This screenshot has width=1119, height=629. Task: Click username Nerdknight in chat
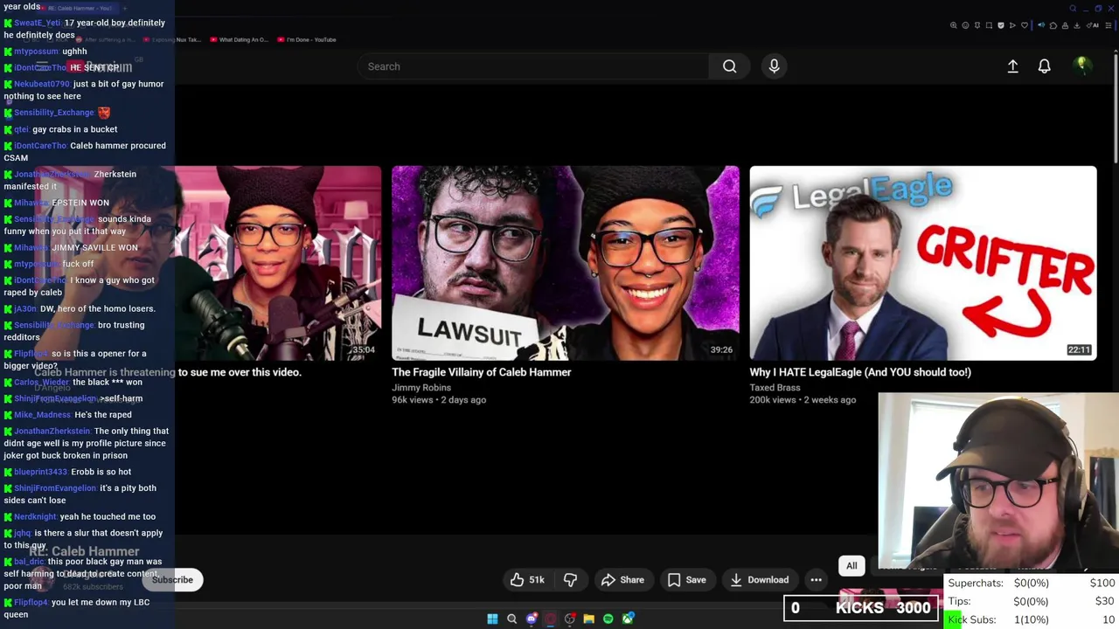click(x=35, y=516)
